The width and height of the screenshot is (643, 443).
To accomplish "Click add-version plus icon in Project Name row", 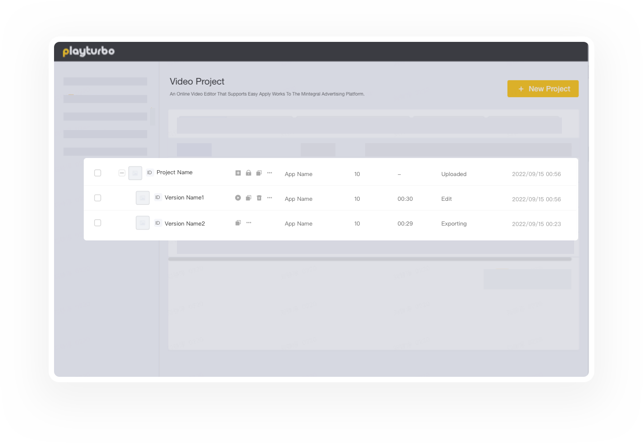I will [238, 173].
